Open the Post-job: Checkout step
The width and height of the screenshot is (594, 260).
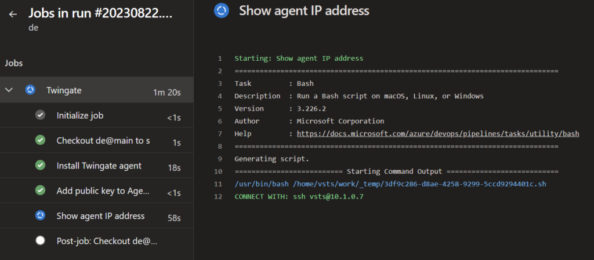tap(107, 241)
